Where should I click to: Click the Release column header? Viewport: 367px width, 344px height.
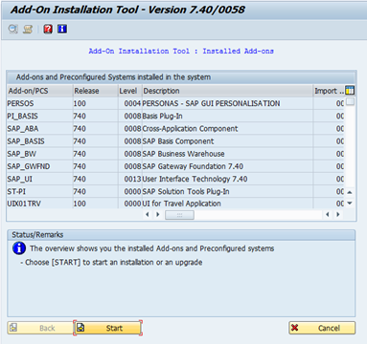[95, 91]
